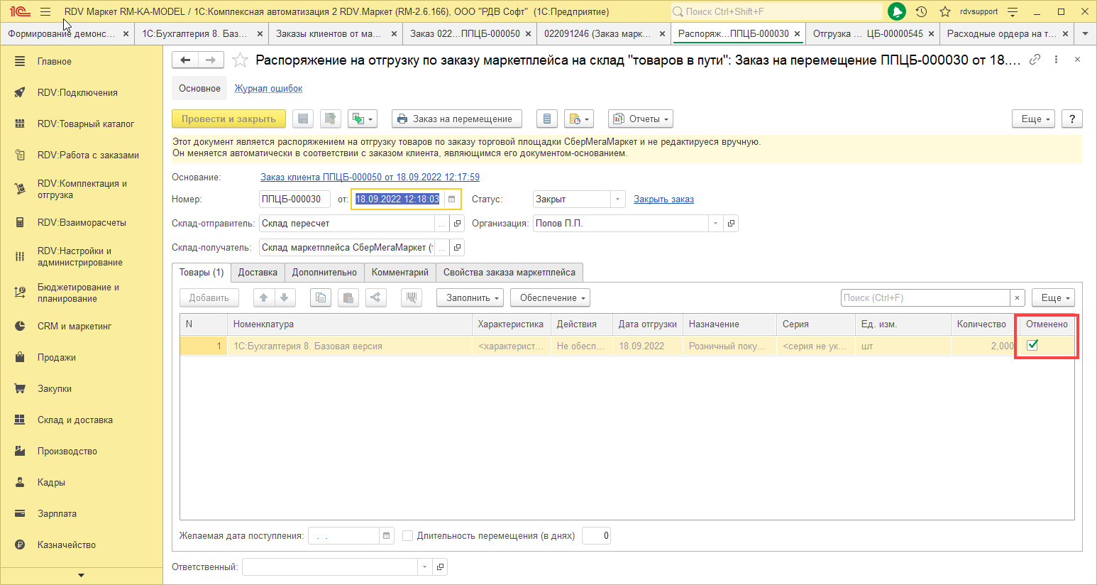Open the Обеспечение dropdown
Screen dimensions: 1097x585
click(550, 297)
